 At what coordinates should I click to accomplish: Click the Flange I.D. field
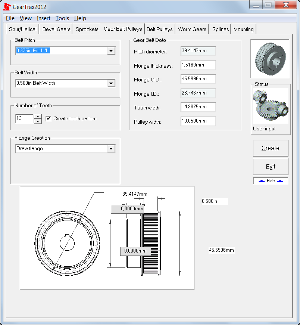[198, 93]
